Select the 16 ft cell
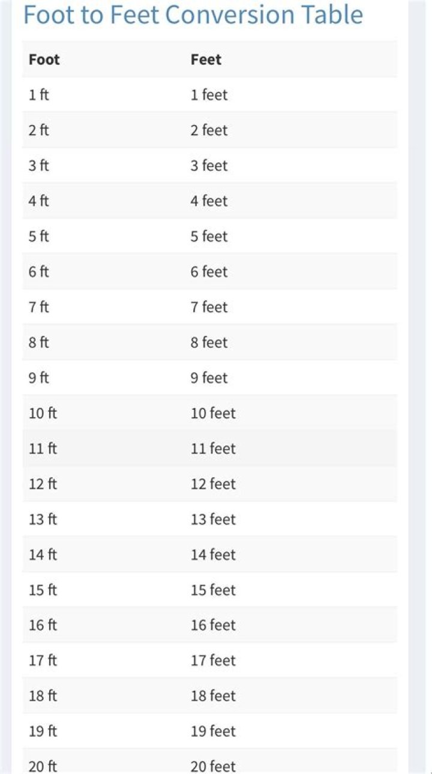 click(x=43, y=626)
